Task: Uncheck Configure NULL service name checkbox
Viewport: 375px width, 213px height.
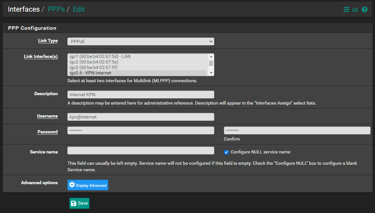Action: coord(226,152)
